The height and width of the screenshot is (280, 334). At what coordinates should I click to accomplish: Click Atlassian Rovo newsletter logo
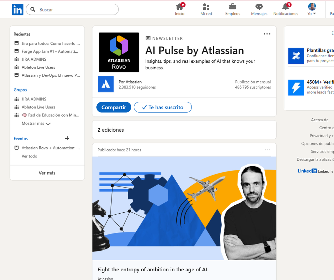tap(119, 53)
